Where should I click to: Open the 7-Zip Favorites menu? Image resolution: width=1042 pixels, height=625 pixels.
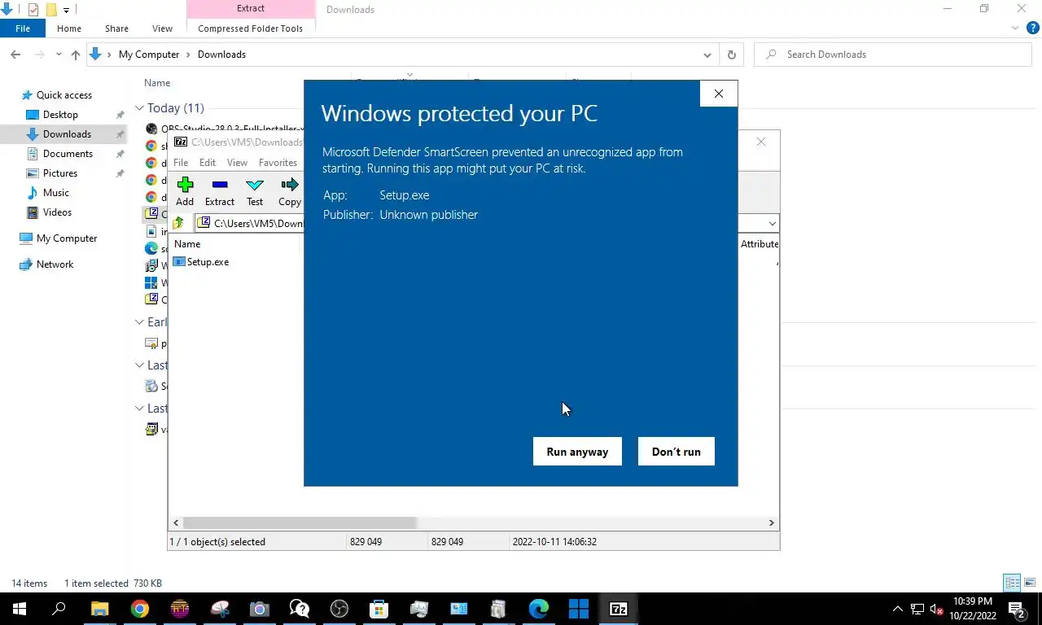point(278,163)
